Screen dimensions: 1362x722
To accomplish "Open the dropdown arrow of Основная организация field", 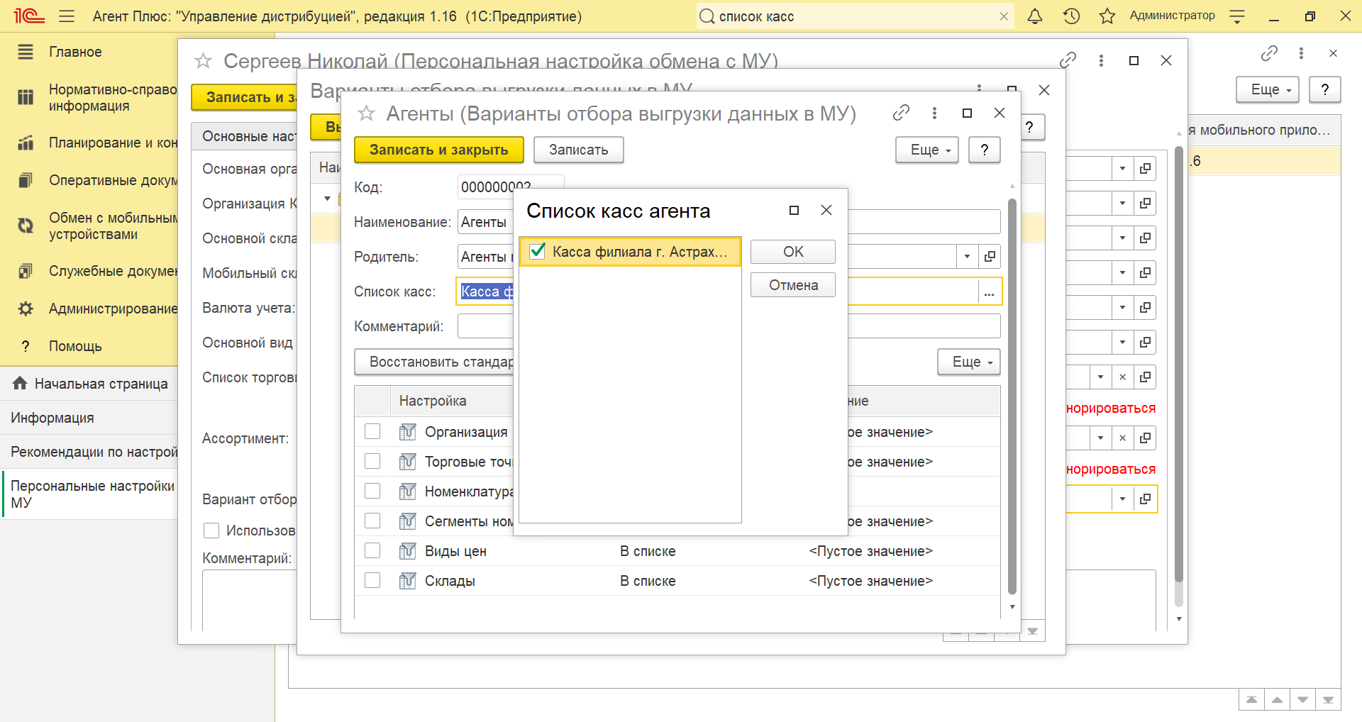I will pyautogui.click(x=1122, y=169).
